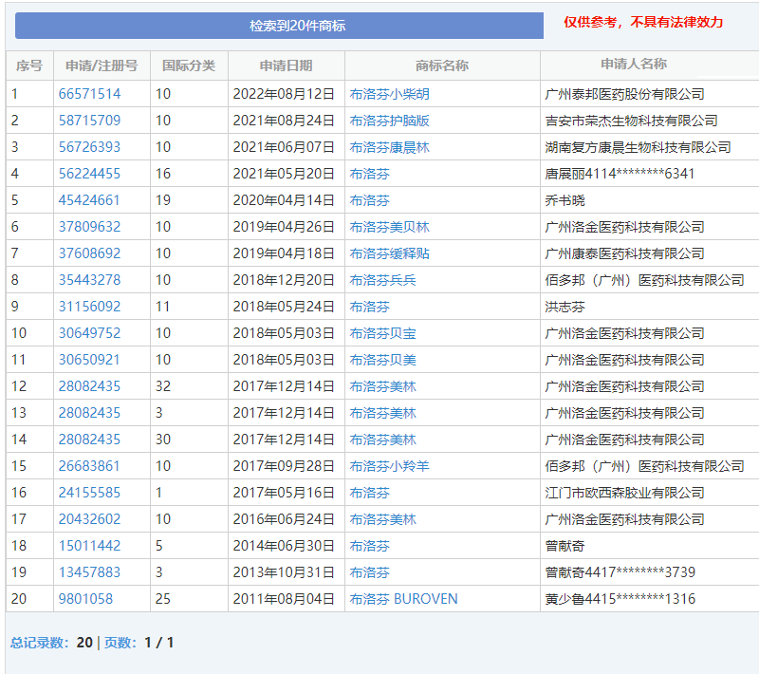The height and width of the screenshot is (674, 759).
Task: Open trademark 布洛芬缓释贴
Action: coord(390,253)
